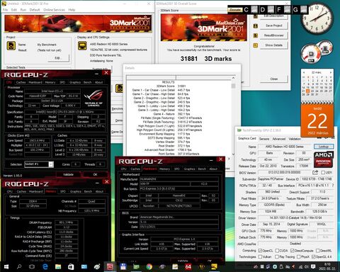The image size is (340, 272).
Task: Go to next month in calendar gadget
Action: [331, 72]
